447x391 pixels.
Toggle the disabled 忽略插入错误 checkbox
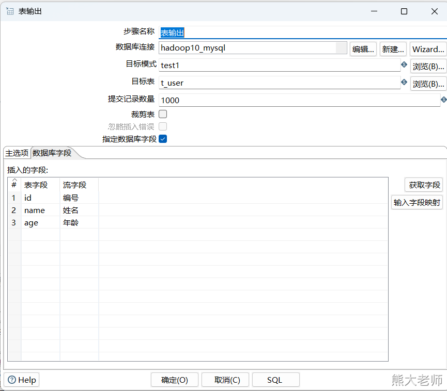[163, 126]
